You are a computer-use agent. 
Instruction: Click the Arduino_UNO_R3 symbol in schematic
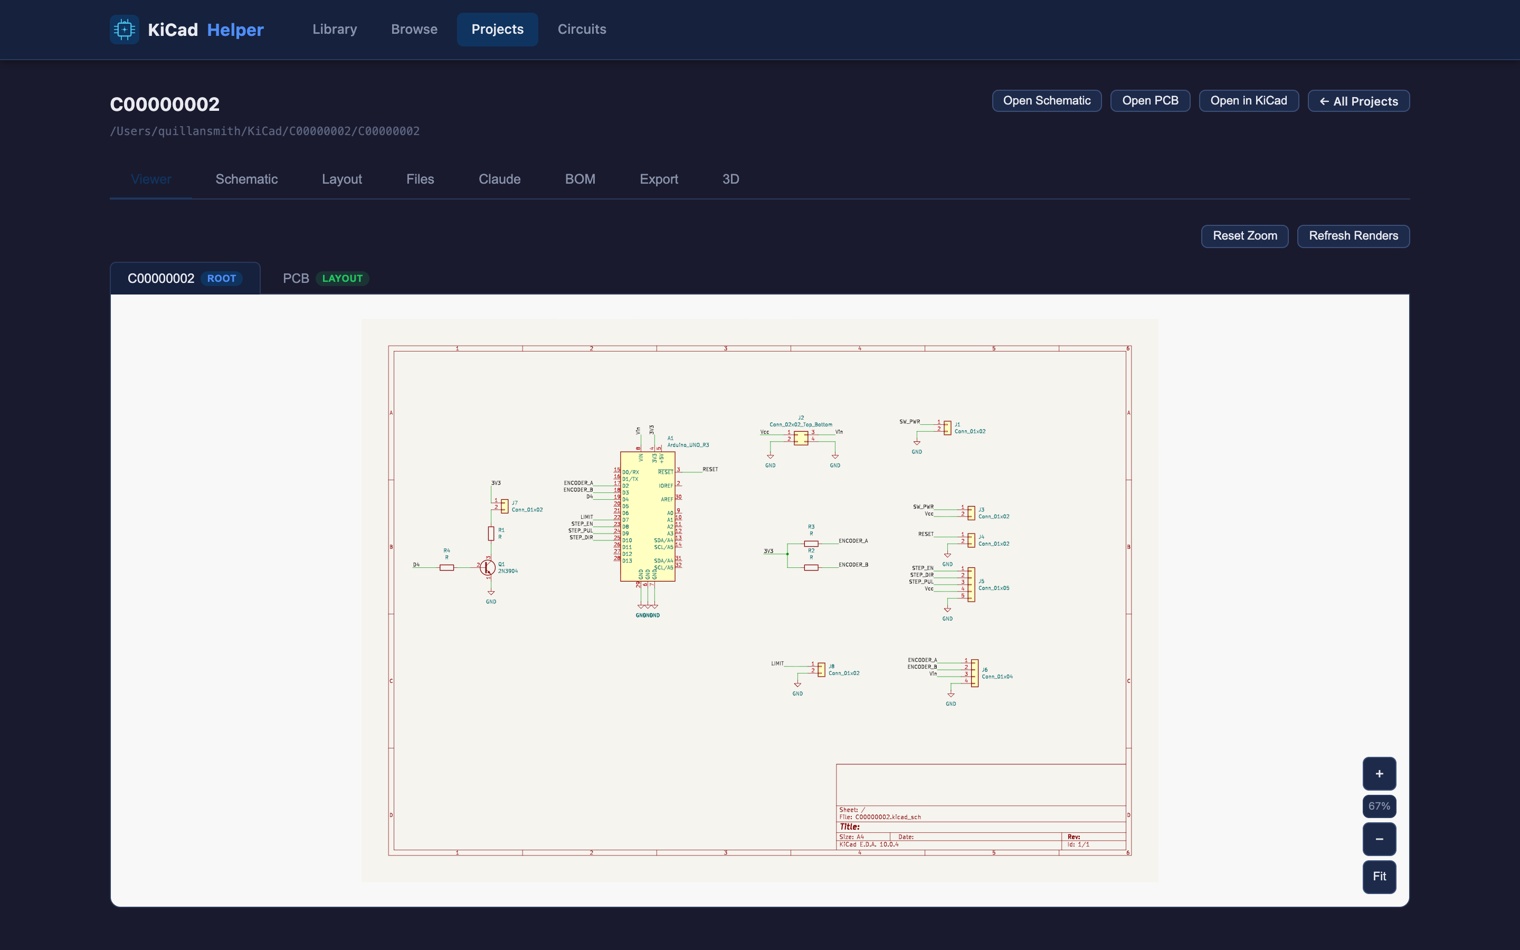coord(648,516)
